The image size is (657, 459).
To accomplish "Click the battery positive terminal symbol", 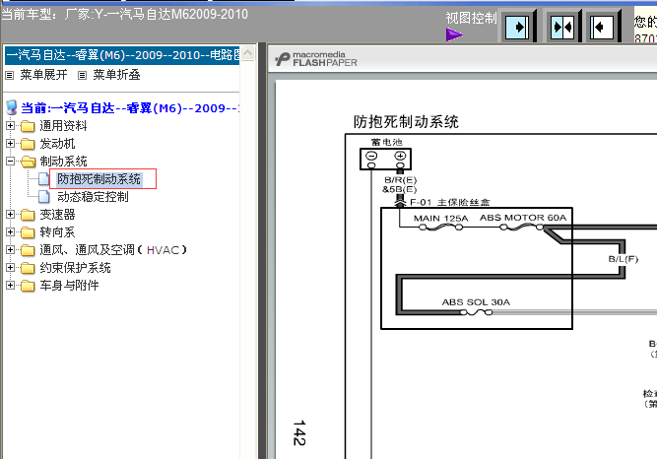I will click(x=400, y=156).
